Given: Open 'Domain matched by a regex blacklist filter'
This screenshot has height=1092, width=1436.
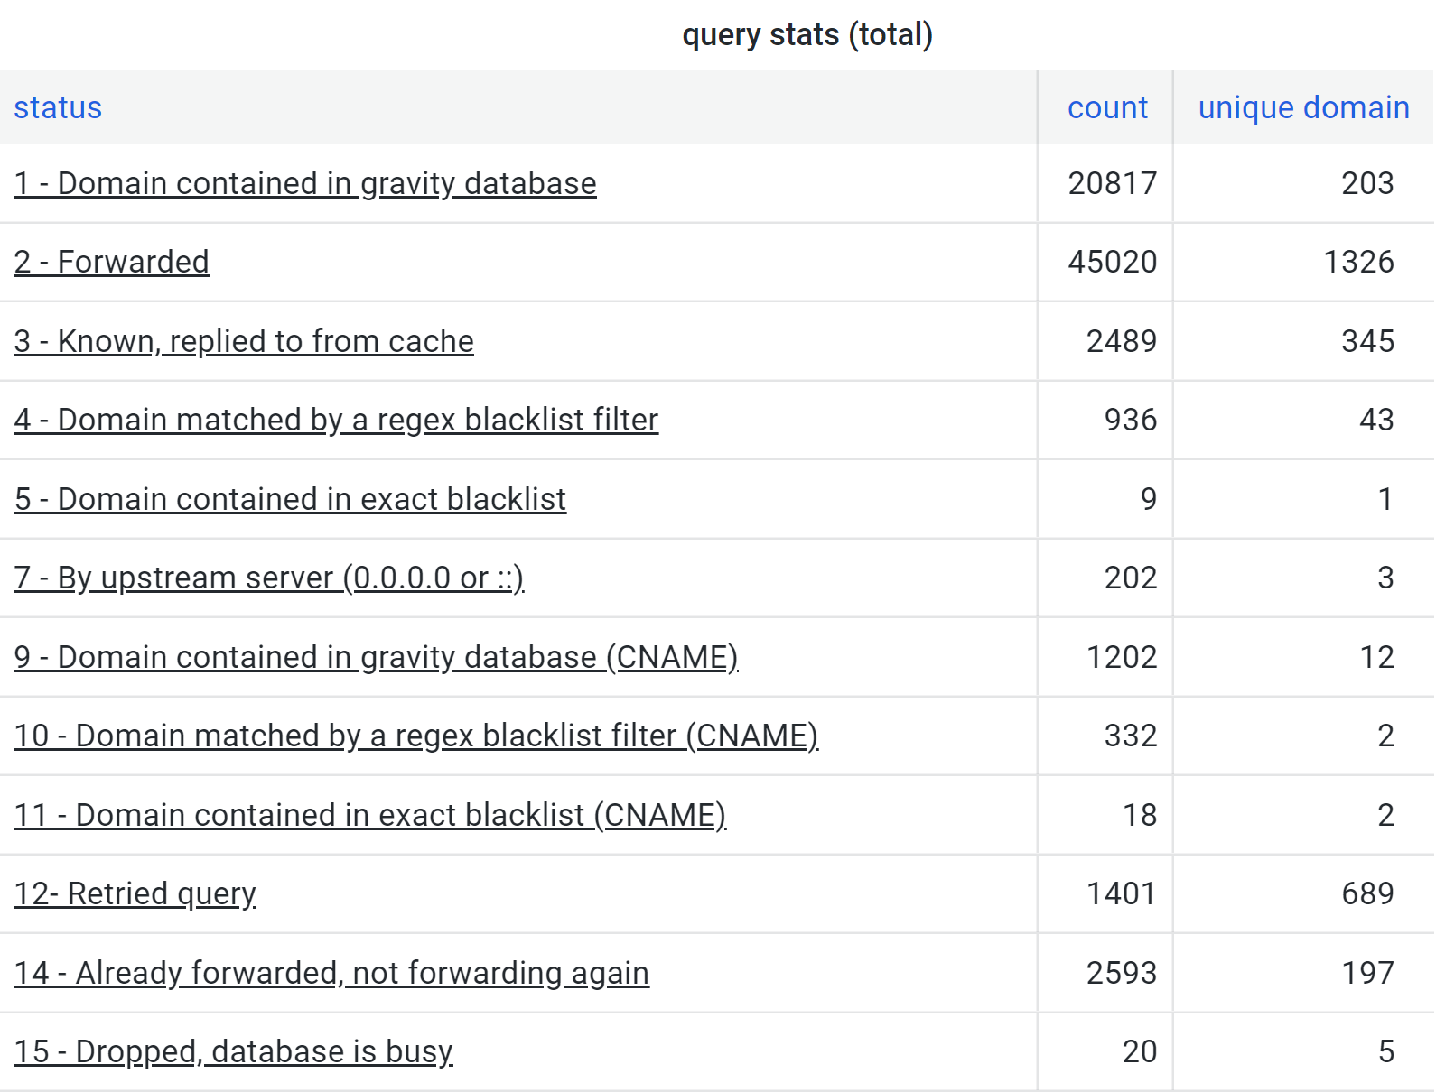Looking at the screenshot, I should coord(335,420).
